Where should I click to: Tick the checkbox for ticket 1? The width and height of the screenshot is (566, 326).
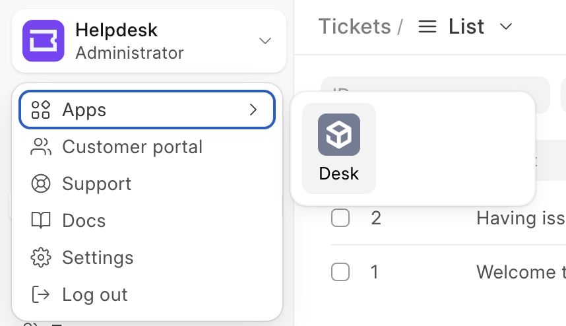[340, 271]
